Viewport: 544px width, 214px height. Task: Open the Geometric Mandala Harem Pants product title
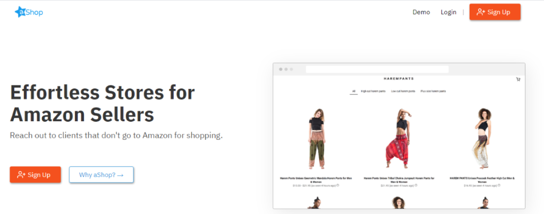(x=316, y=180)
